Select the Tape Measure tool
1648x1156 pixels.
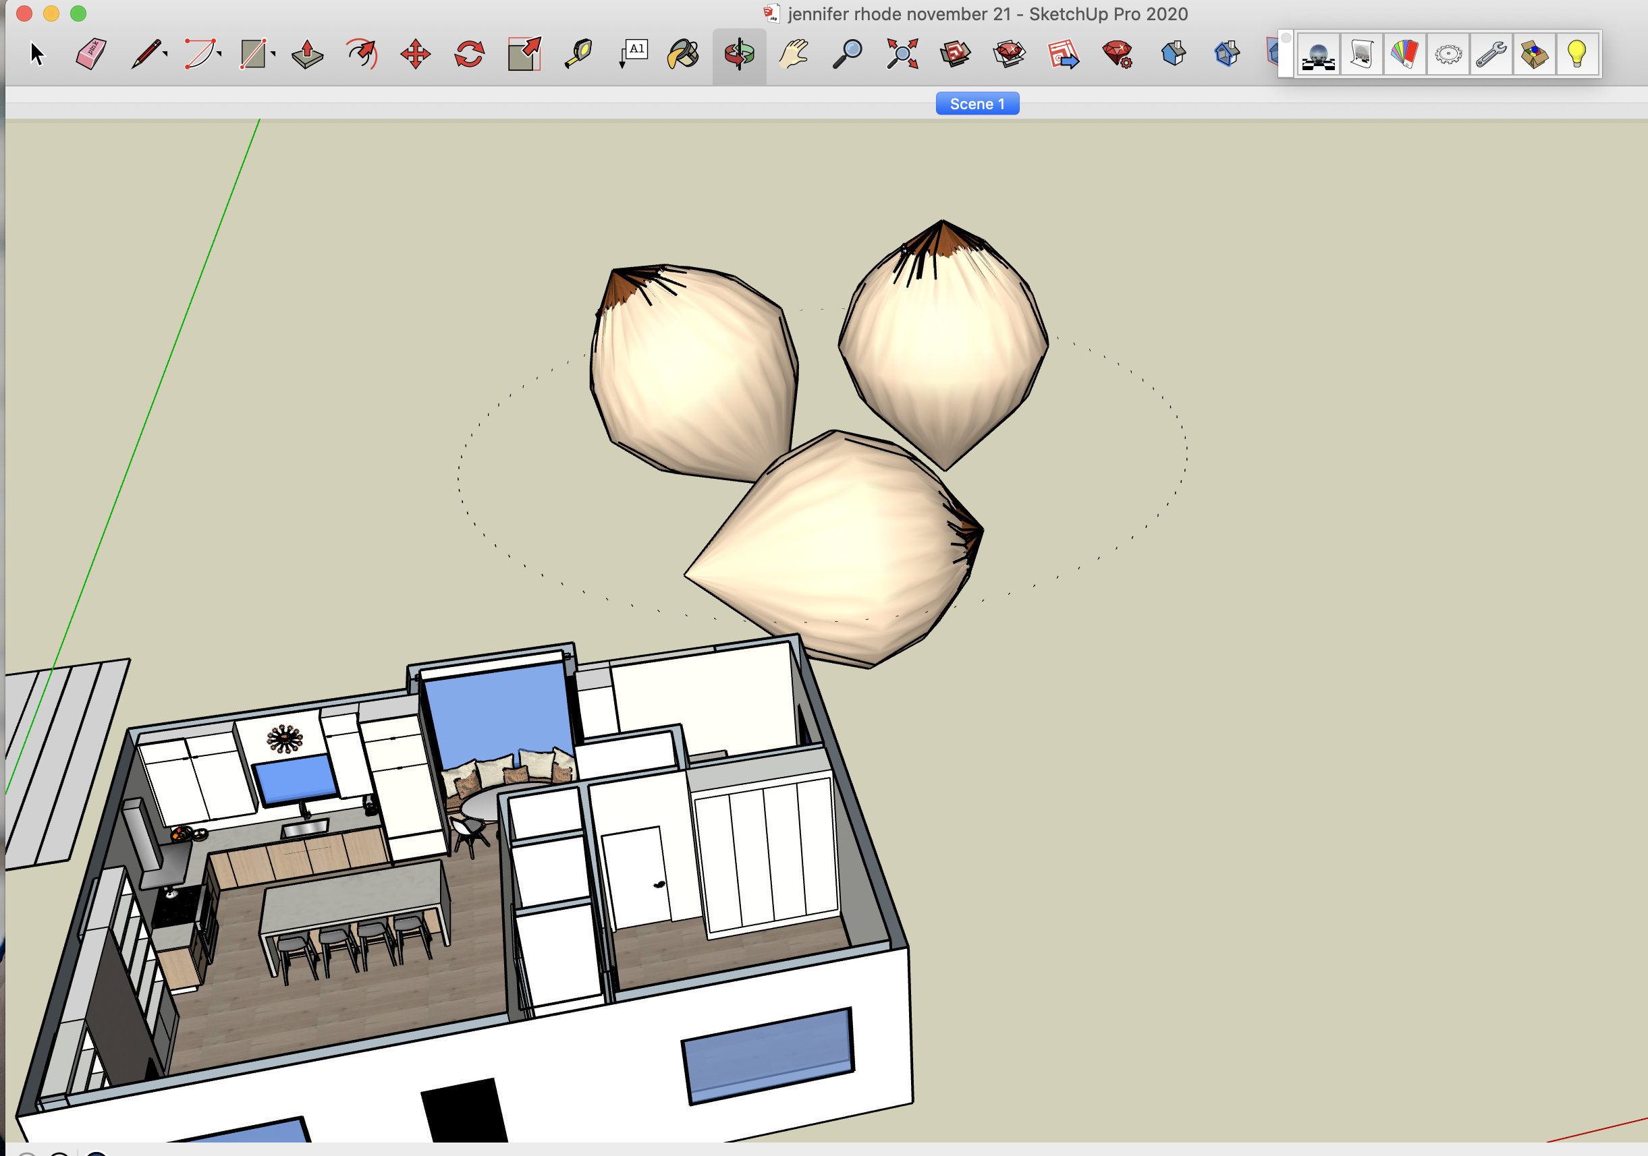point(578,54)
